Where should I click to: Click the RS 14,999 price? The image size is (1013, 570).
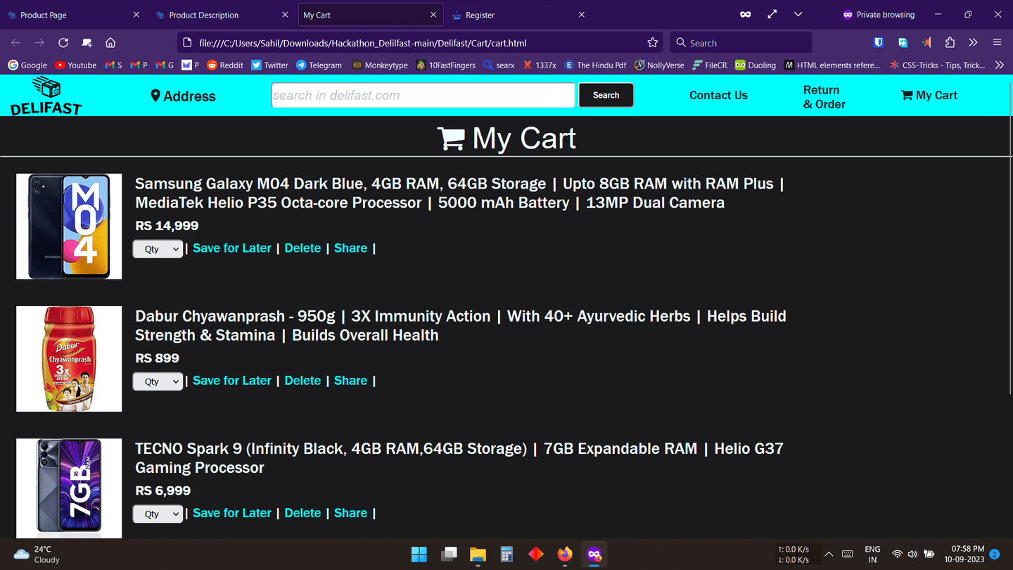167,226
